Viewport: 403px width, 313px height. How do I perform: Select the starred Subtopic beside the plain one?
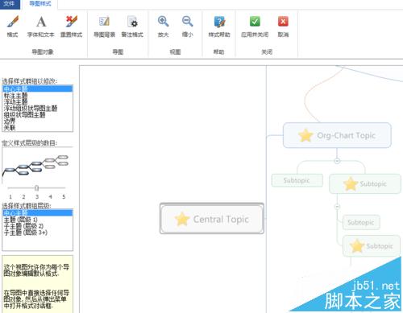(365, 183)
